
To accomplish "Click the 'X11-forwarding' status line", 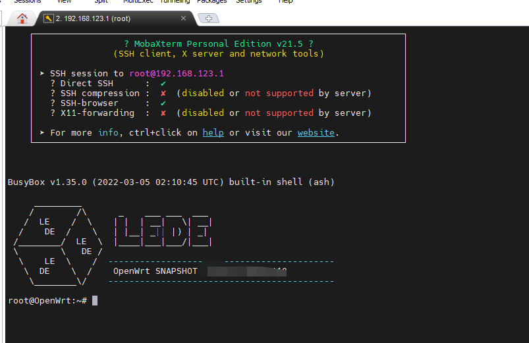I will pyautogui.click(x=211, y=113).
